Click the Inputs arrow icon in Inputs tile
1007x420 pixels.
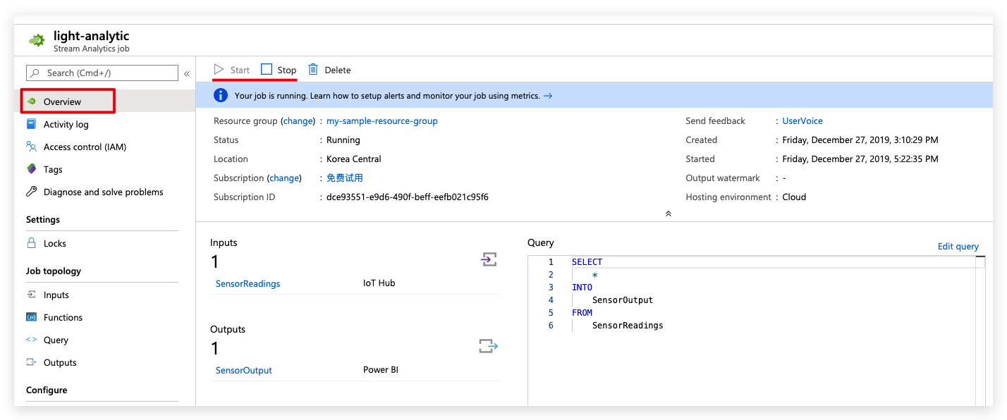[489, 259]
